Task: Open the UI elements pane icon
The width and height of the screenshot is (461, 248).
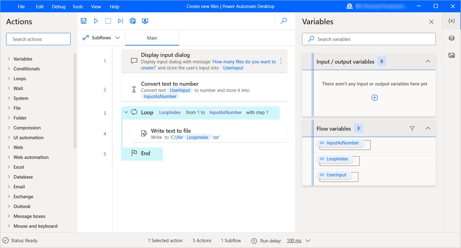Action: coord(451,38)
